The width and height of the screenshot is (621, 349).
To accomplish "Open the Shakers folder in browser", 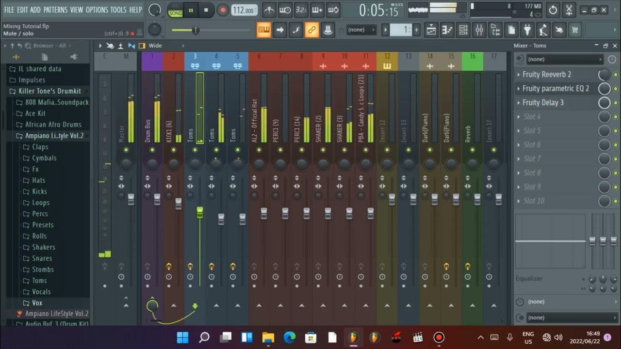I will click(44, 247).
